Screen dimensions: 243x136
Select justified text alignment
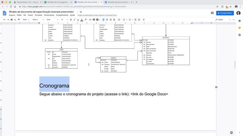click(114, 20)
